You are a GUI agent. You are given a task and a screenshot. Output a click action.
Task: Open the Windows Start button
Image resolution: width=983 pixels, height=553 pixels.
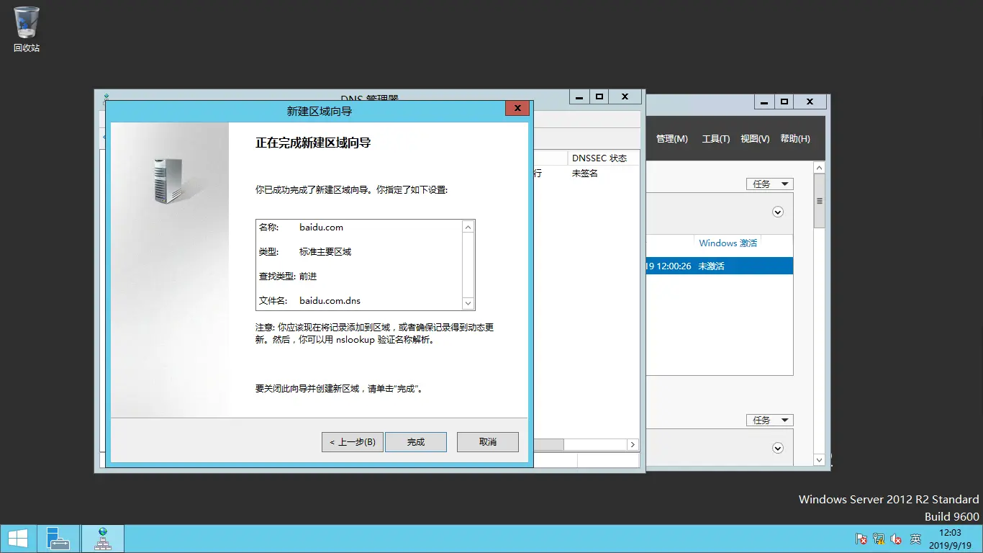coord(18,539)
